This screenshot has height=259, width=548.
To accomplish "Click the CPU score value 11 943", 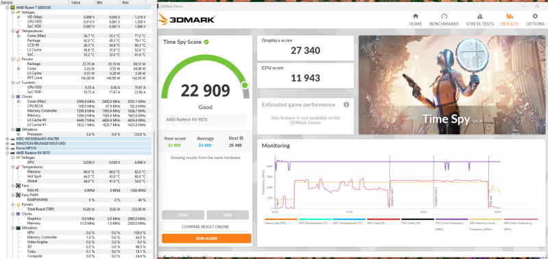I will tap(306, 78).
